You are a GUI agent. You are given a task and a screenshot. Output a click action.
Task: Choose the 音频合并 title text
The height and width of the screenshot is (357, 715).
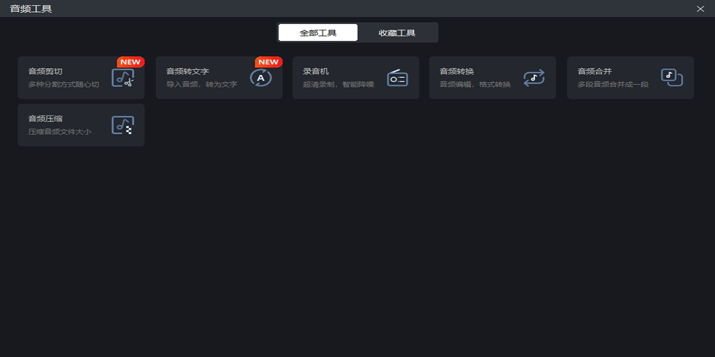tap(595, 71)
